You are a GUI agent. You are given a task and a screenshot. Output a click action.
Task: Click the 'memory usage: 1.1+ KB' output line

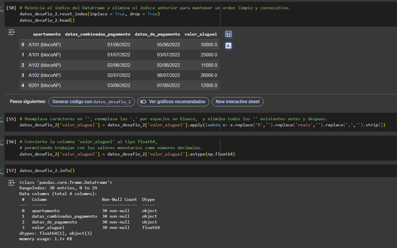pyautogui.click(x=46, y=239)
